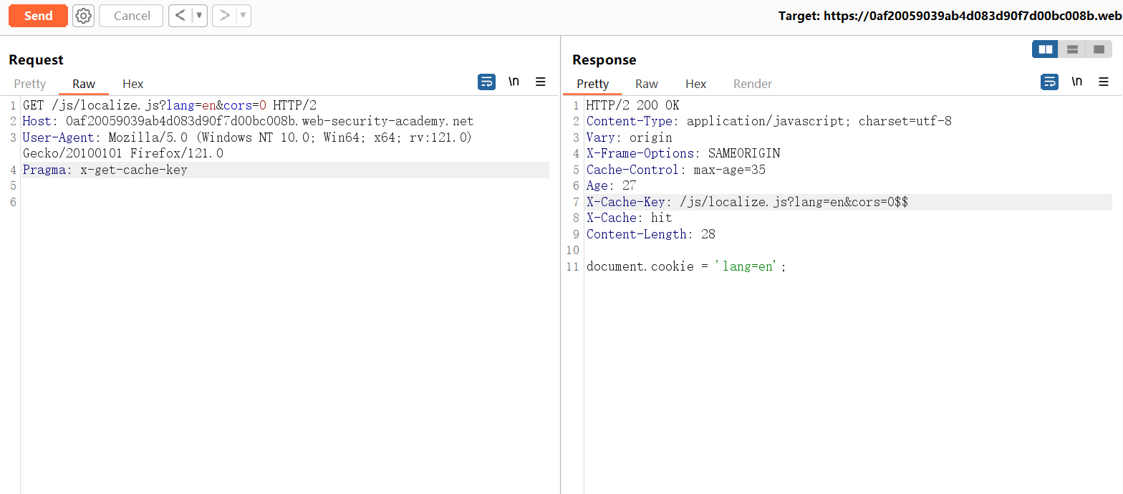
Task: Switch Request view to the Pretty tab
Action: point(30,84)
